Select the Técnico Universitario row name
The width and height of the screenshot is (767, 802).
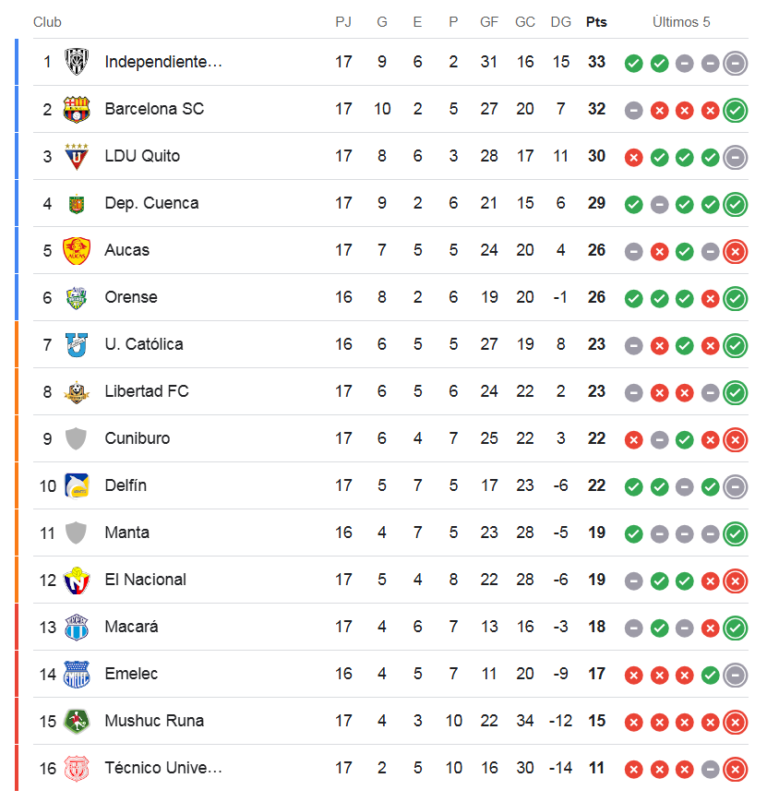(163, 768)
